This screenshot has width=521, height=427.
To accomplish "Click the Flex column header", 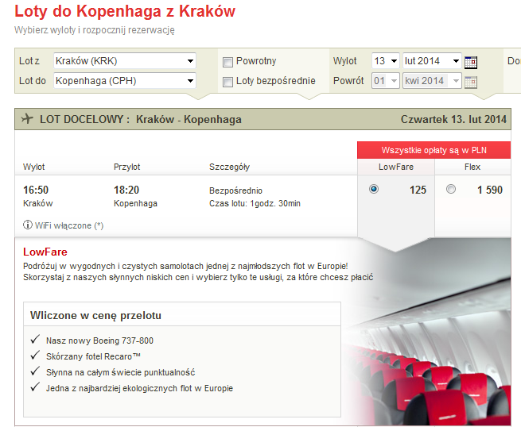I will [472, 167].
